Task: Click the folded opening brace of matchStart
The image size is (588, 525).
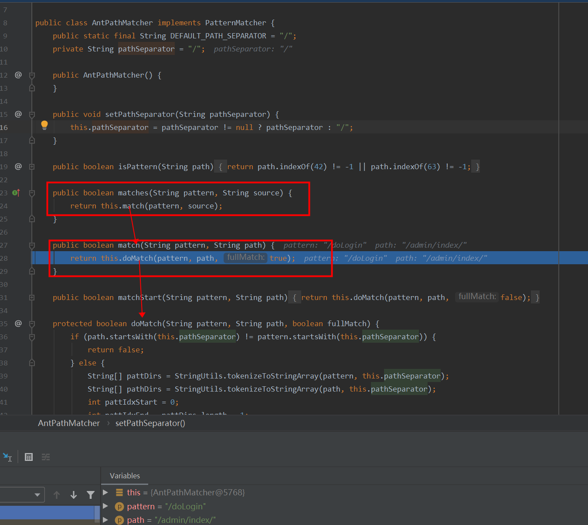Action: point(295,297)
